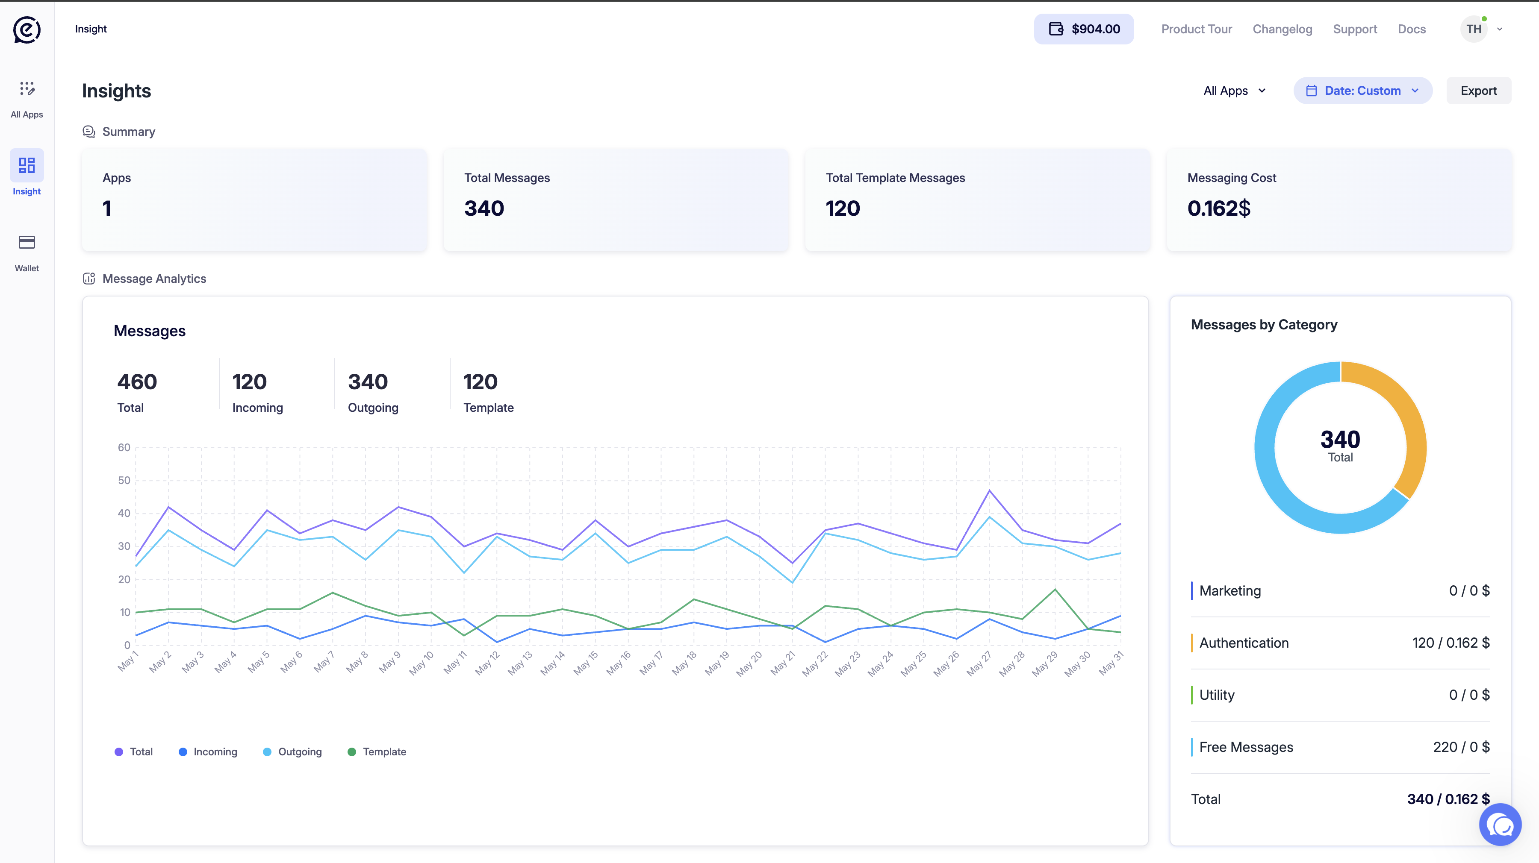1539x863 pixels.
Task: Click the TH user avatar
Action: (x=1474, y=29)
